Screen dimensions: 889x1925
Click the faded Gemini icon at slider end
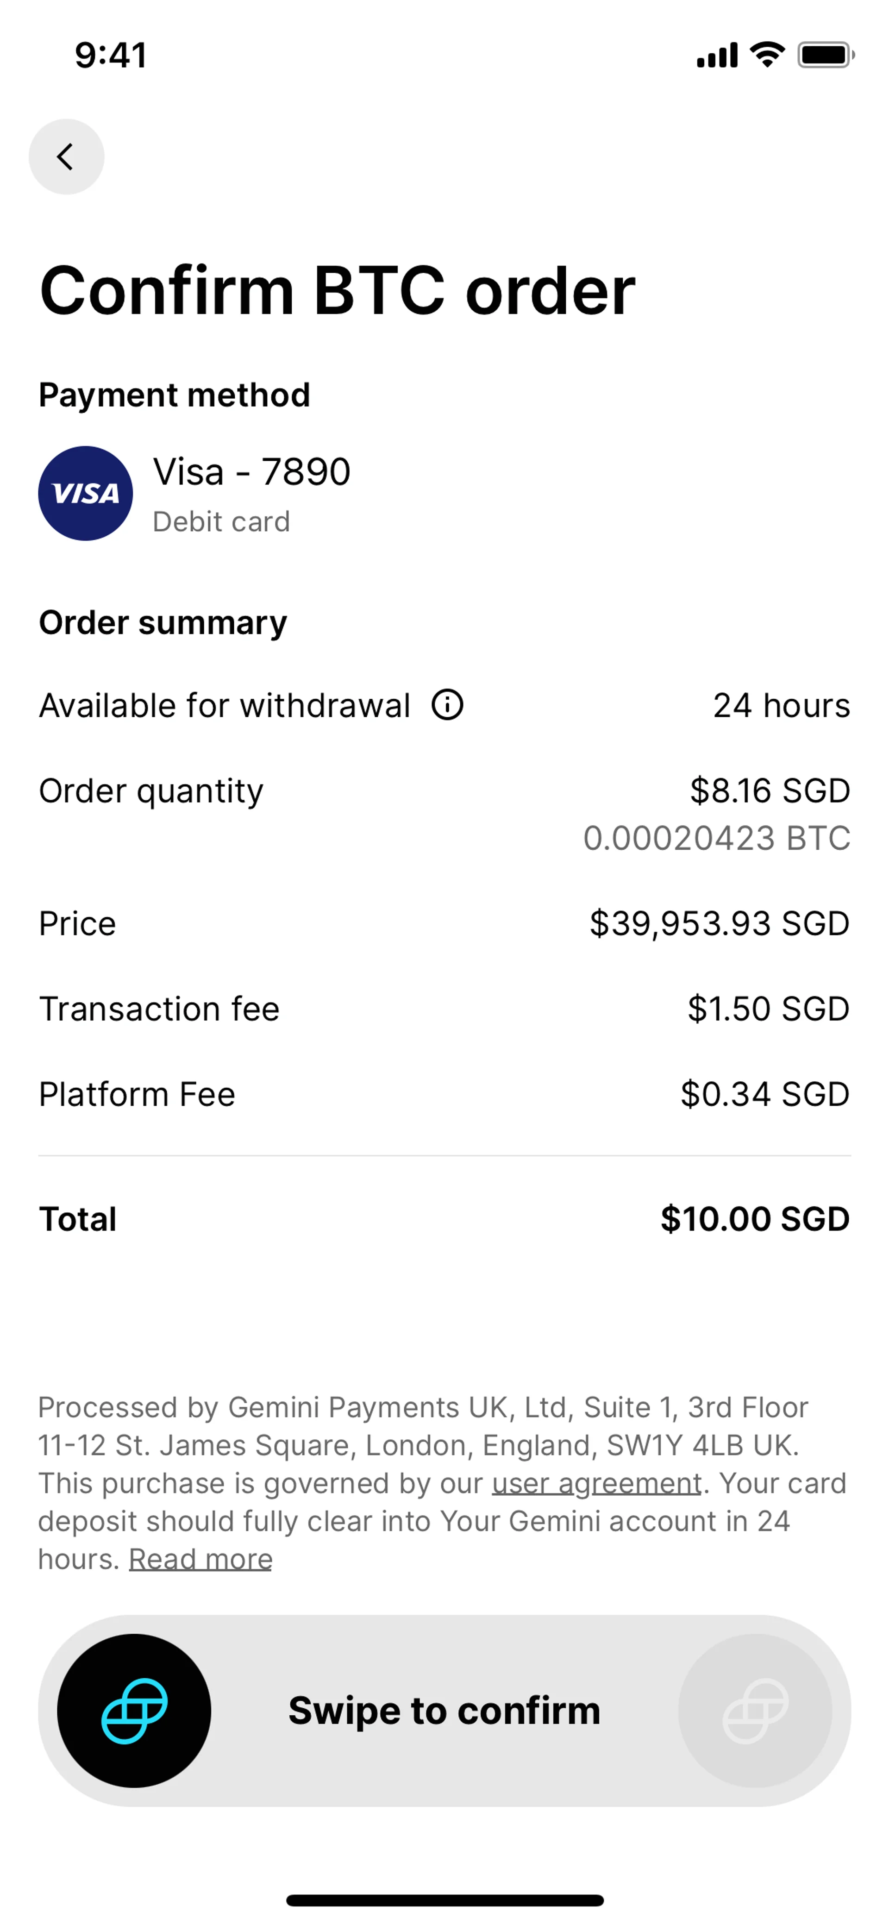[755, 1711]
